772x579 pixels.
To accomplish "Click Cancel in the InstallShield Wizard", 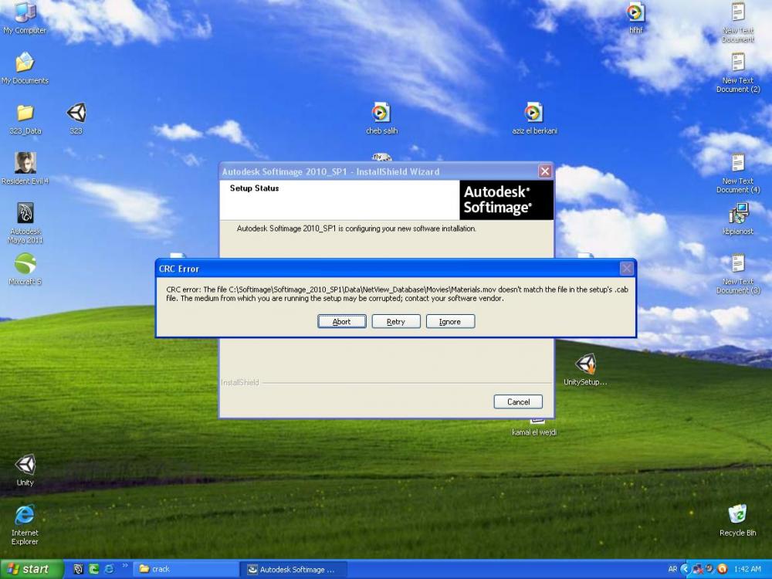I will (x=518, y=401).
